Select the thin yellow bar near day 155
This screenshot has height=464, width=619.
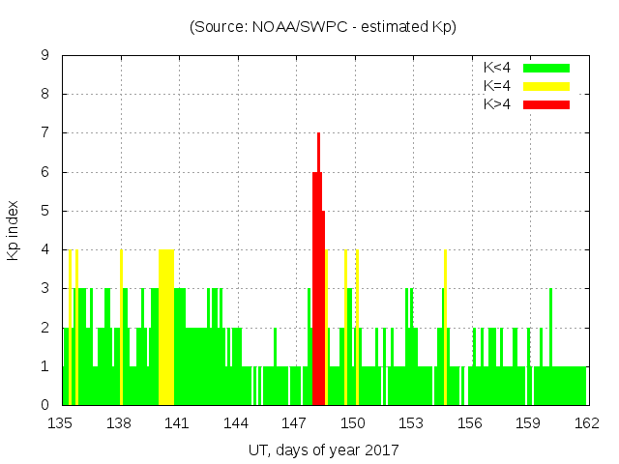[445, 327]
